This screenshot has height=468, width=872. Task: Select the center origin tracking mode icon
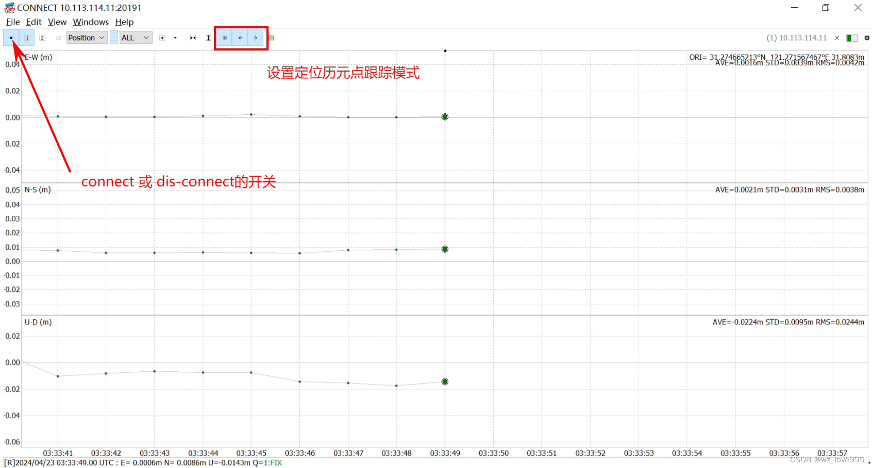[225, 38]
